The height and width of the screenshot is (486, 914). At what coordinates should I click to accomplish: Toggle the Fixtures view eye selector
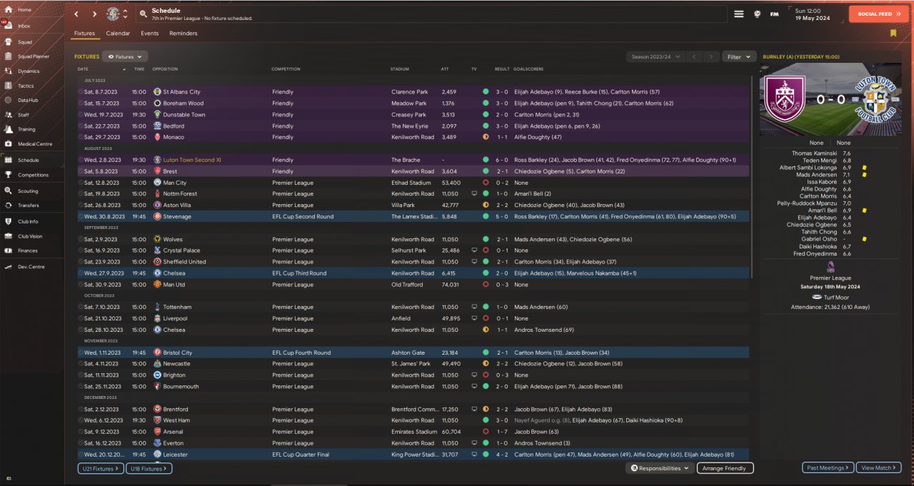[x=125, y=56]
